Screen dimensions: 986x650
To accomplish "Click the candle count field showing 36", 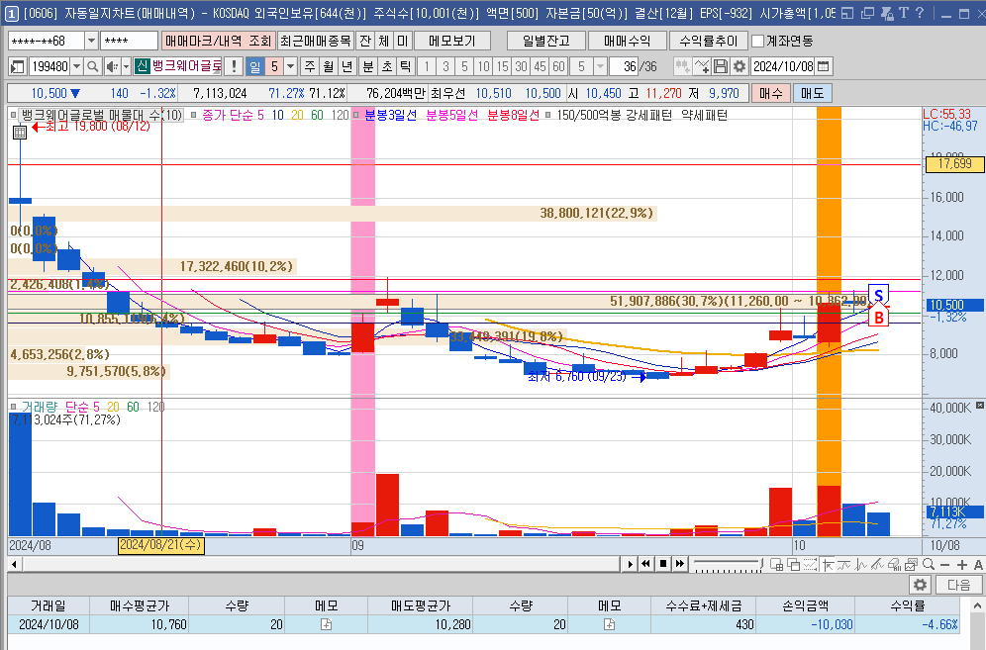I will (624, 66).
